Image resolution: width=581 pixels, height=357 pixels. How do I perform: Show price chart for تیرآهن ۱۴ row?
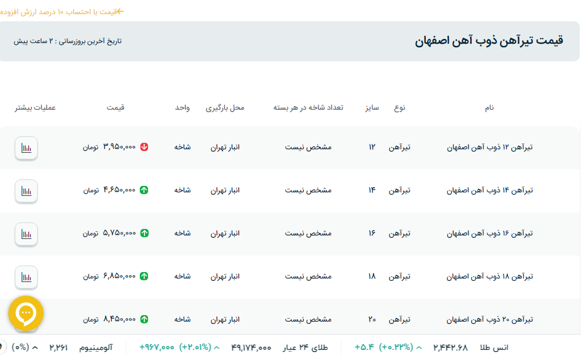(26, 191)
